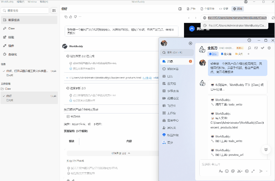The width and height of the screenshot is (275, 181).
Task: Mention someone with the @ icon
Action: pyautogui.click(x=233, y=171)
